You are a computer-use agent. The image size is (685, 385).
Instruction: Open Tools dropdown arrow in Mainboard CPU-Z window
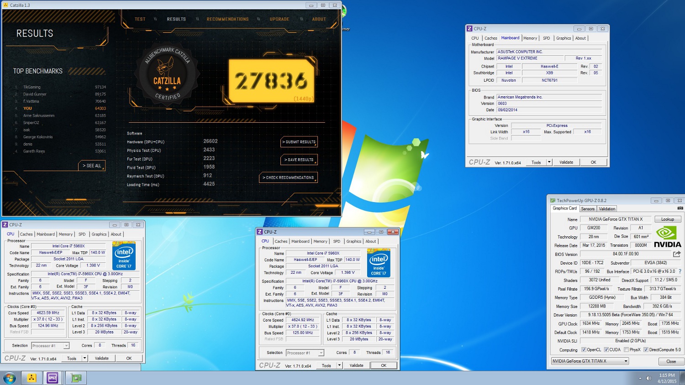[549, 162]
